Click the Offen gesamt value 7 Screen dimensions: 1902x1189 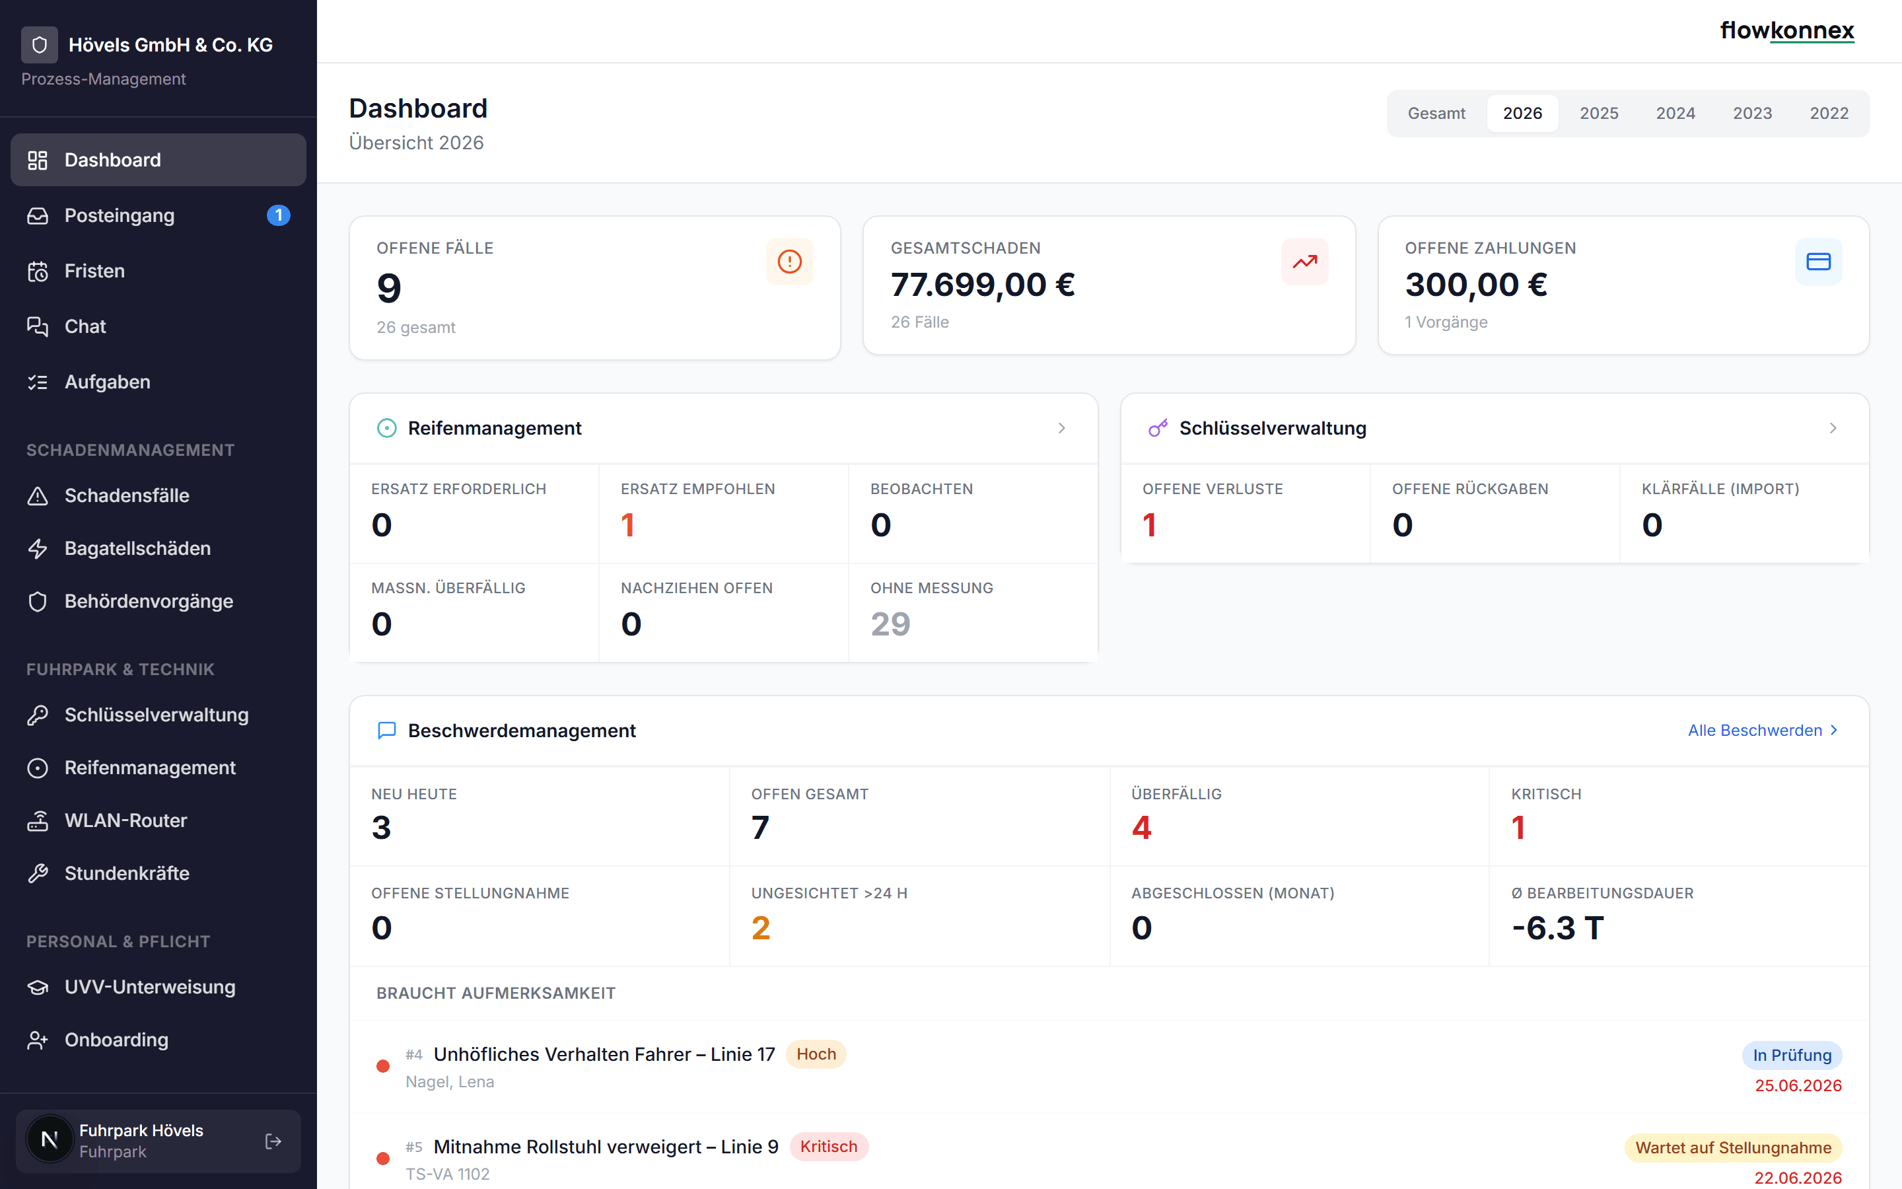click(x=760, y=827)
